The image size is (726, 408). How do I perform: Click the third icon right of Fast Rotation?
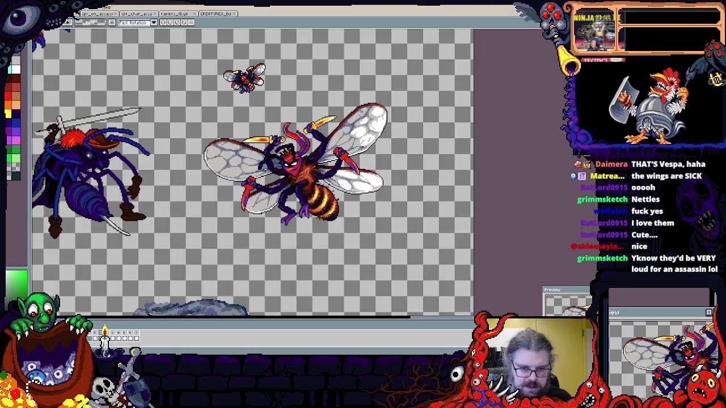(x=177, y=23)
